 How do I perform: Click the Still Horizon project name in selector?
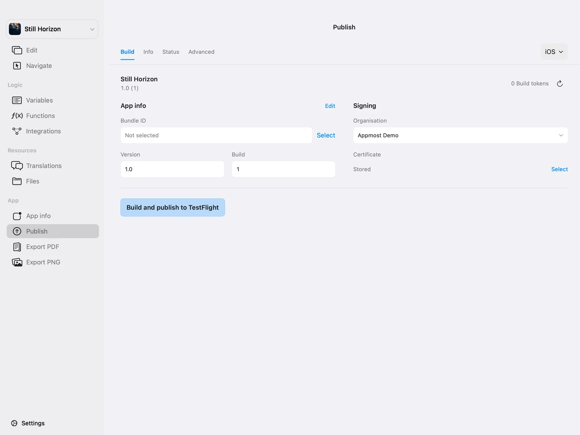[43, 29]
